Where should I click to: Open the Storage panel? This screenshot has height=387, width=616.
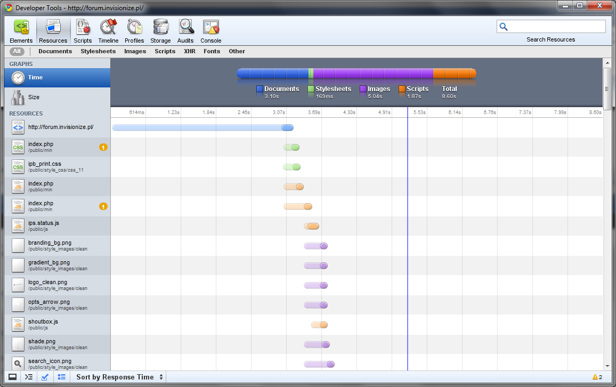pos(160,31)
